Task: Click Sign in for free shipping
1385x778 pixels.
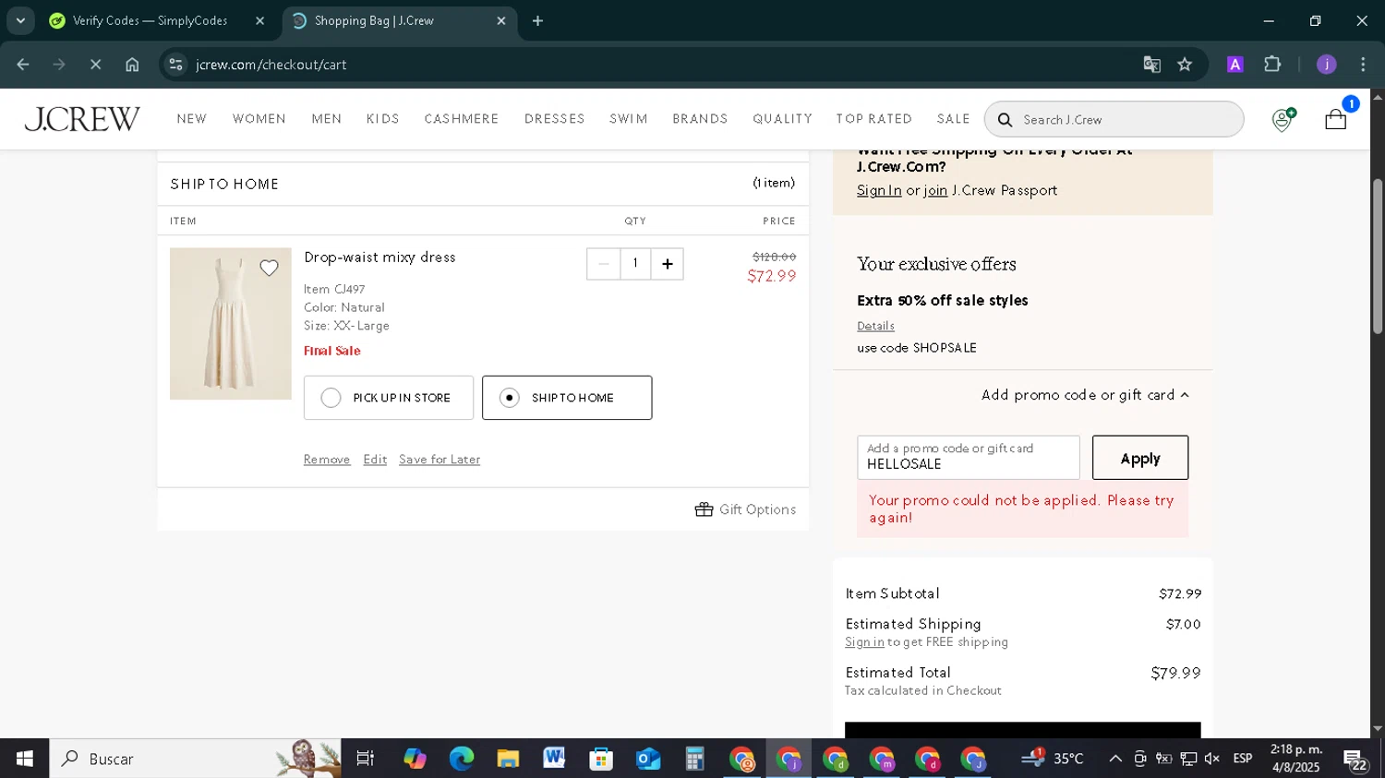Action: [864, 642]
